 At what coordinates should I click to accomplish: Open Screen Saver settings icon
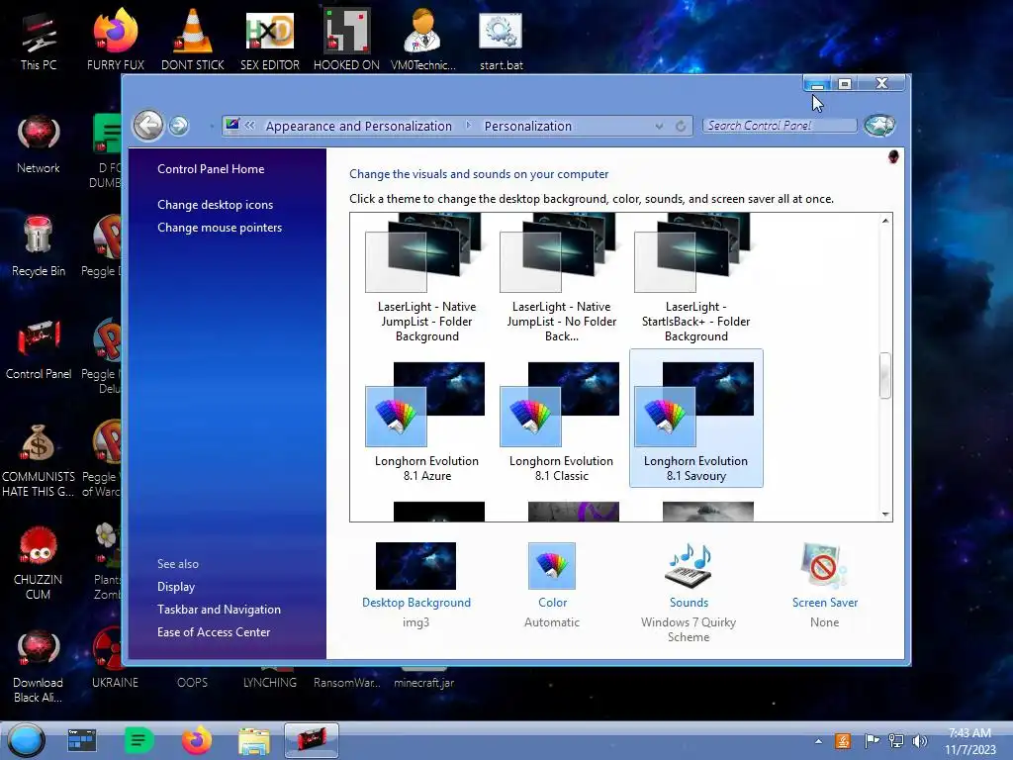coord(824,565)
